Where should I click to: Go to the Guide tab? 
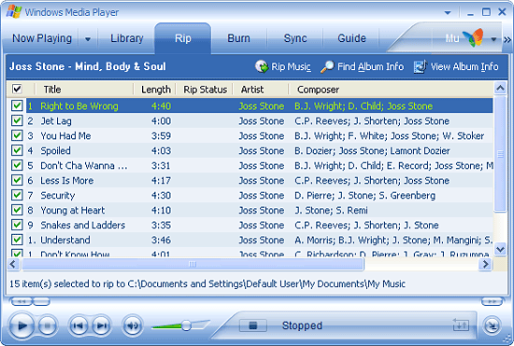(351, 38)
